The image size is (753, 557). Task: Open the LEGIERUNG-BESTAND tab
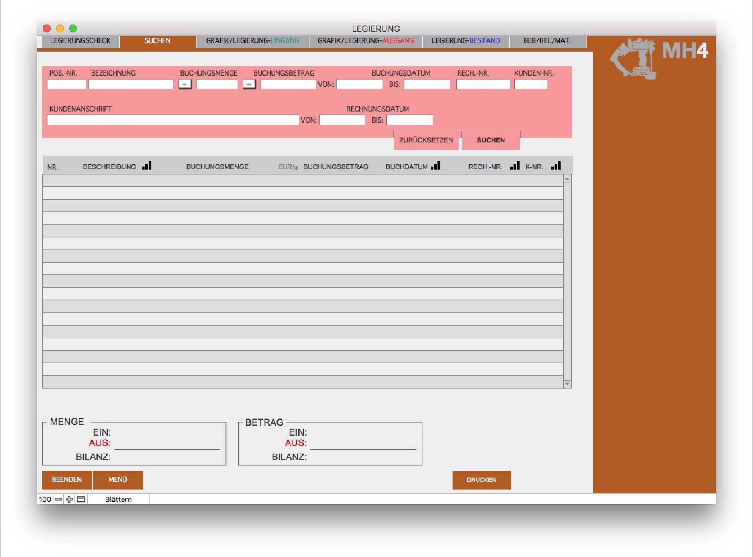click(465, 41)
